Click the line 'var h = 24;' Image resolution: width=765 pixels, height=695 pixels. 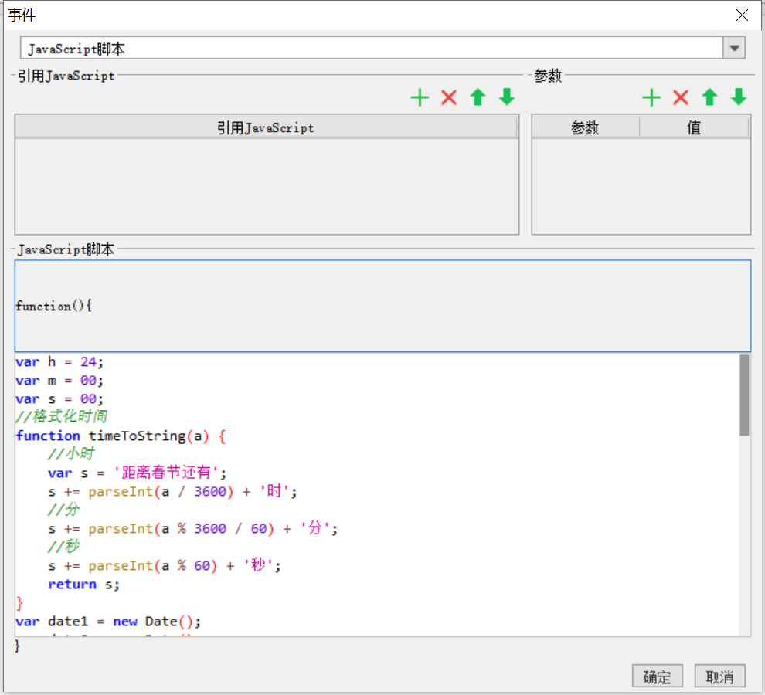[59, 362]
